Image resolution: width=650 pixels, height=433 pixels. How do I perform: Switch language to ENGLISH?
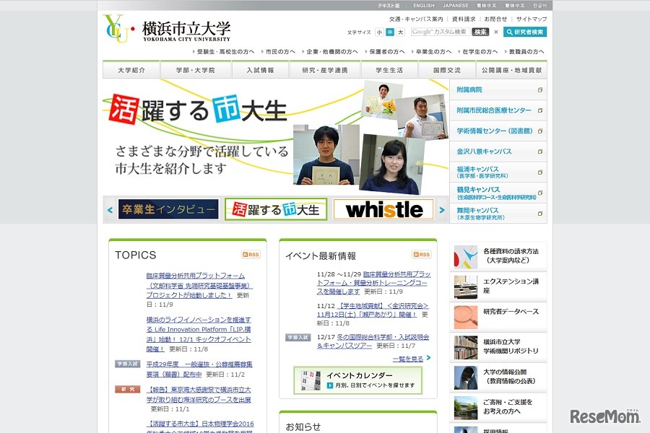click(424, 5)
